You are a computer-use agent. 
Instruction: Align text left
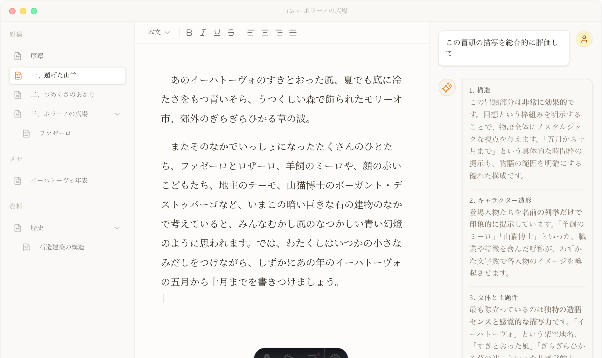pyautogui.click(x=251, y=33)
